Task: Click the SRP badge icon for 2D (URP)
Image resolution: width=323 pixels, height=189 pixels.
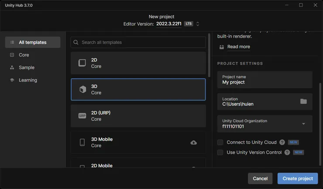Action: point(82,116)
